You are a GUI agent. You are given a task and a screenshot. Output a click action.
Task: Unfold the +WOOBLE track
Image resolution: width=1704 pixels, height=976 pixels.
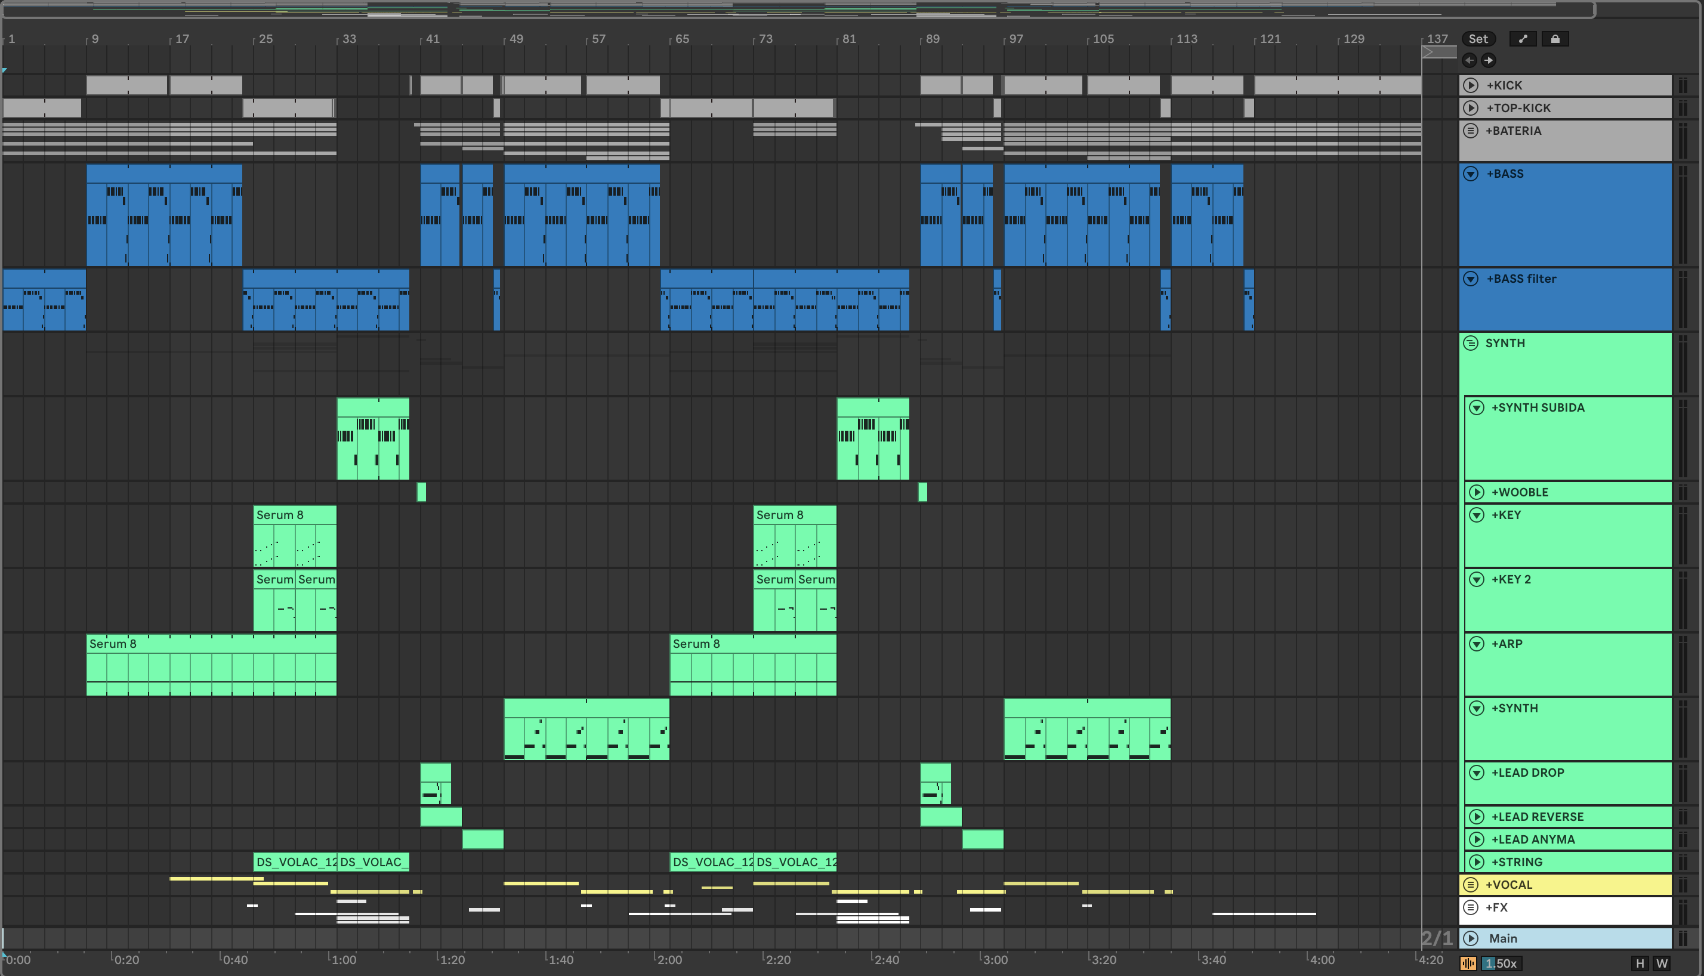click(1477, 492)
